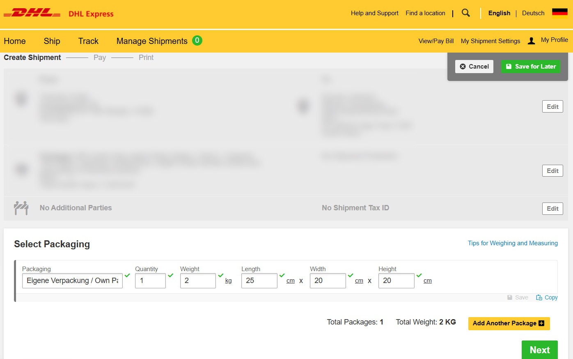The image size is (573, 359).
Task: Click the DHL Express text
Action: point(91,14)
